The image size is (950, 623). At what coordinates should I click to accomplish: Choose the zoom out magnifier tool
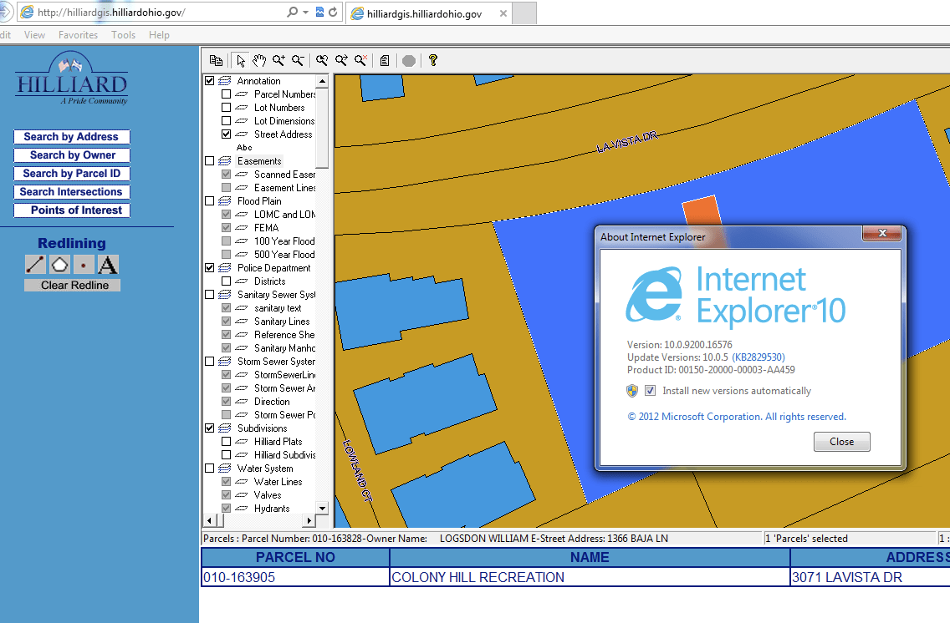click(x=298, y=60)
